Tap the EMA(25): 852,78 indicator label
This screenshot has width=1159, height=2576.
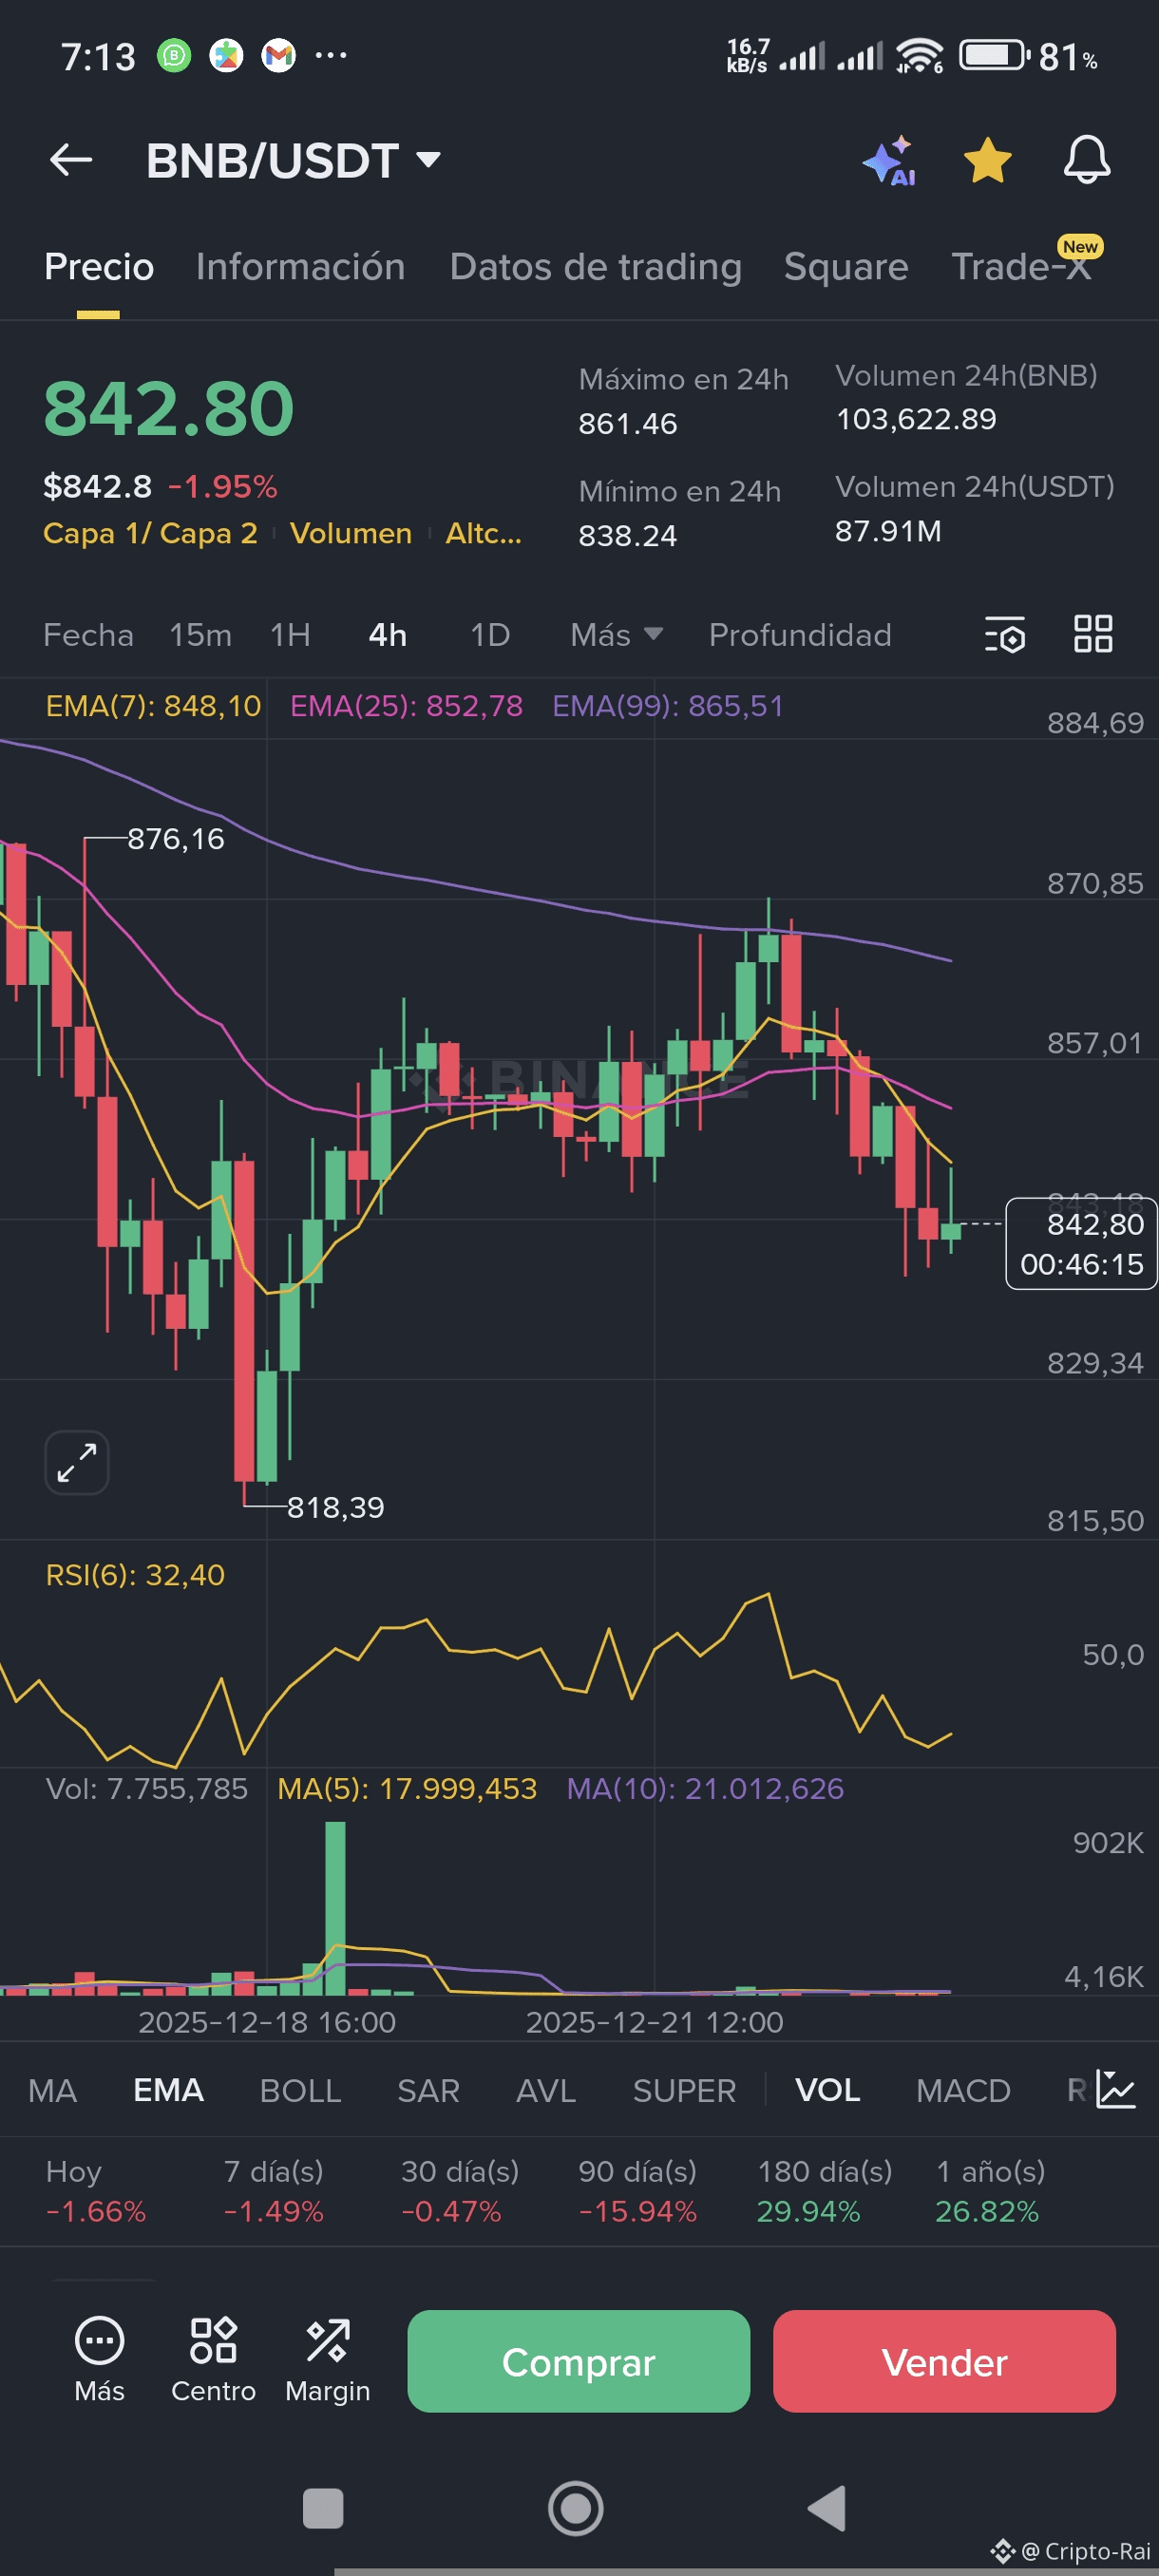pyautogui.click(x=406, y=706)
